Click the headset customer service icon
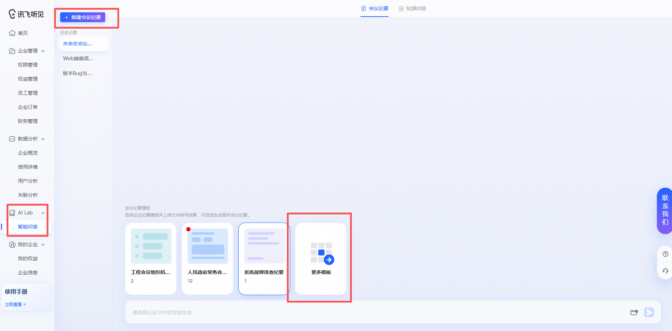Screen dimensions: 672x331 665,271
